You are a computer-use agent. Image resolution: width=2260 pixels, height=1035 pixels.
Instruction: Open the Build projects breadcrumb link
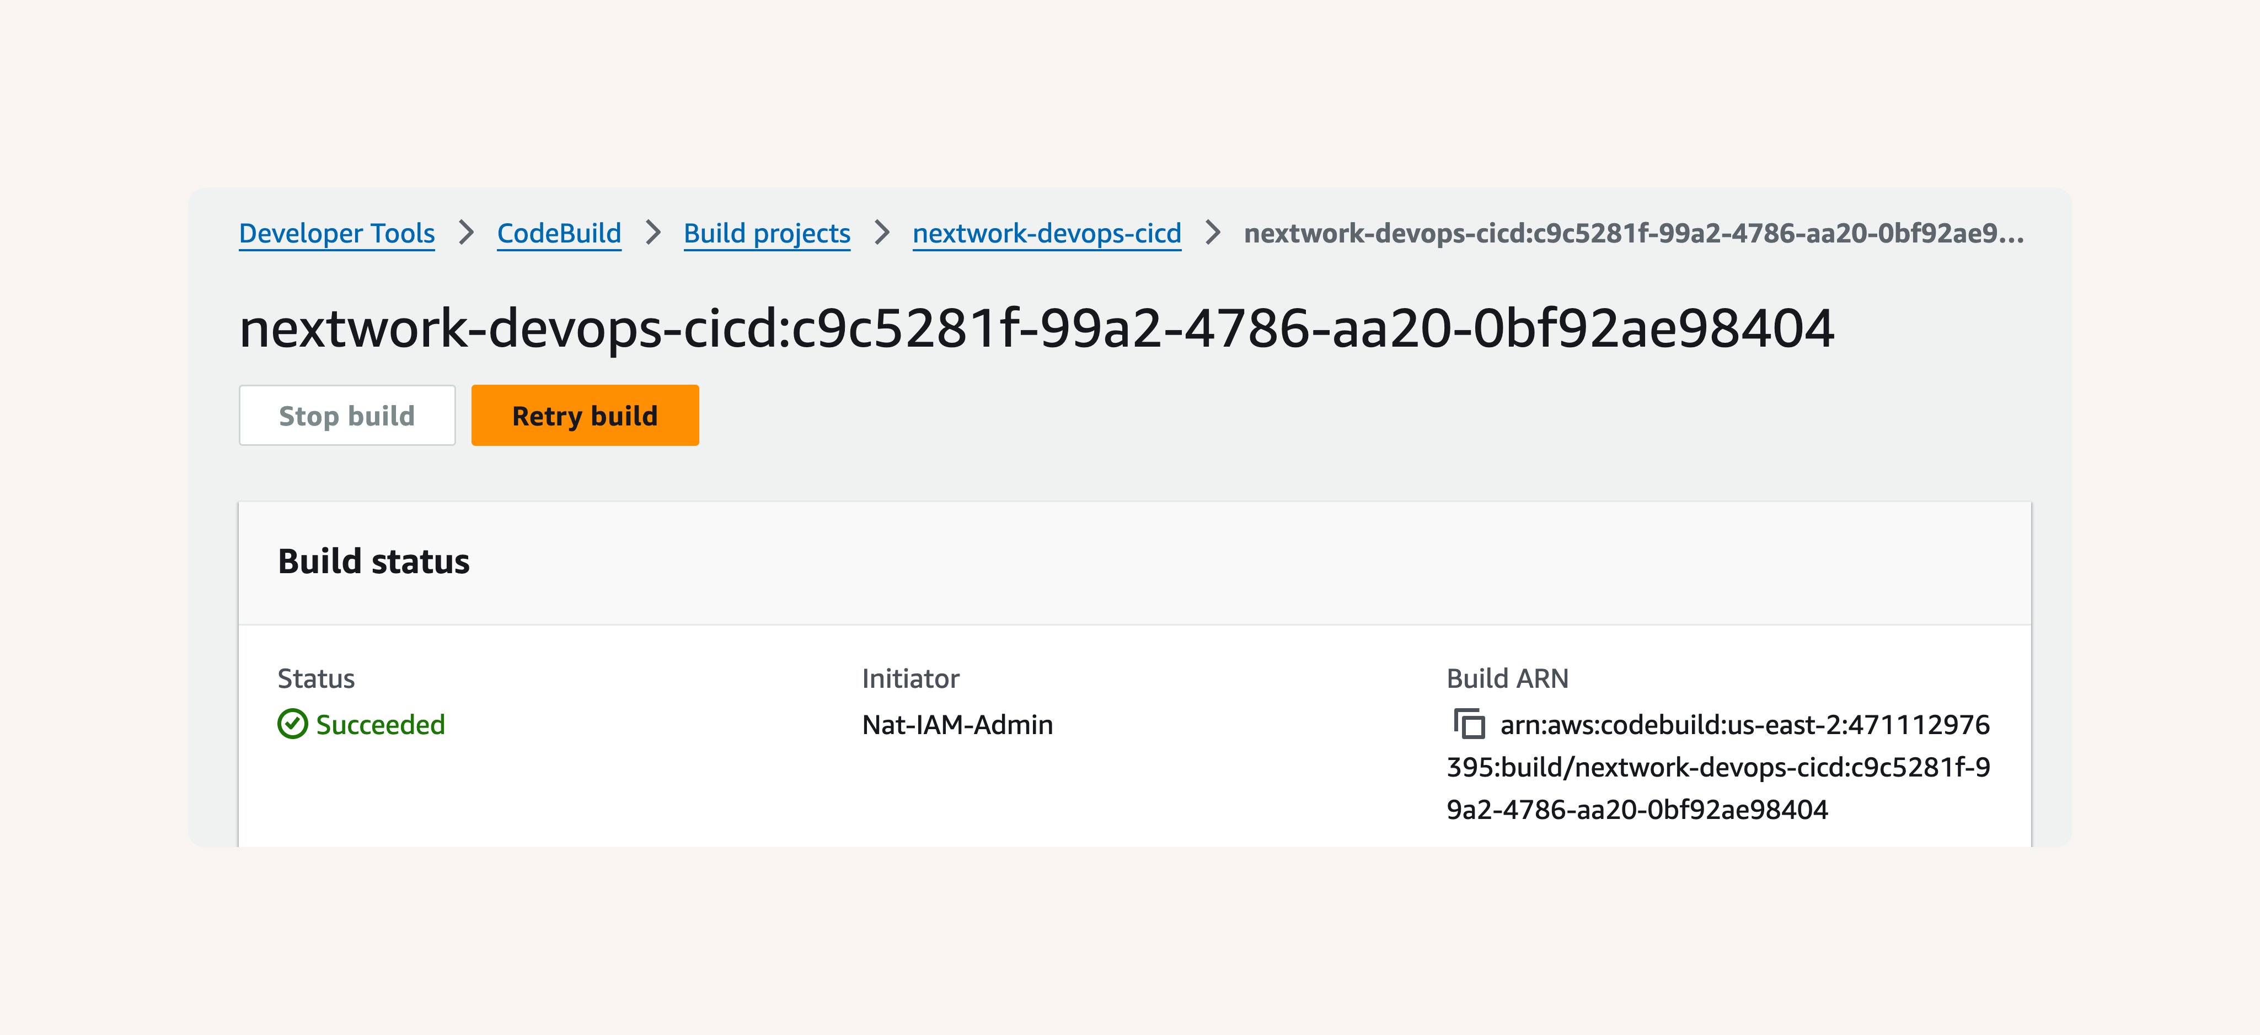tap(767, 233)
